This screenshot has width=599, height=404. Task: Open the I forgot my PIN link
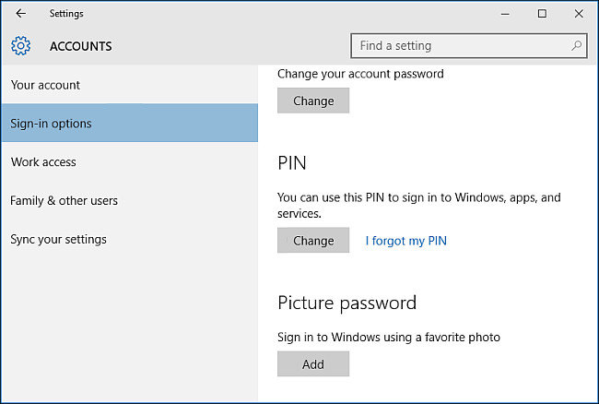coord(405,241)
